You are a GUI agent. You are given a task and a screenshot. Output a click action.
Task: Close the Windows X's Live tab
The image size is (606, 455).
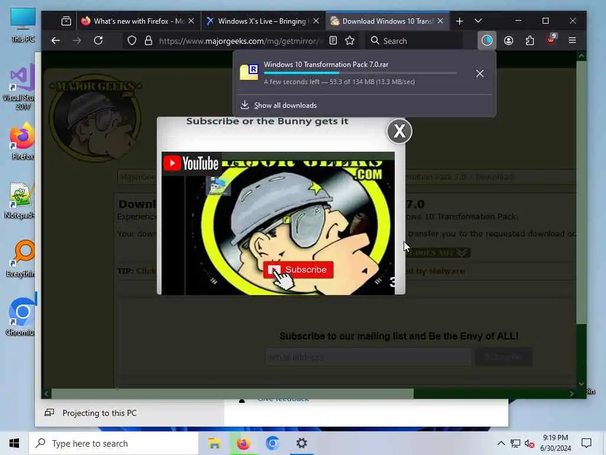click(x=316, y=21)
